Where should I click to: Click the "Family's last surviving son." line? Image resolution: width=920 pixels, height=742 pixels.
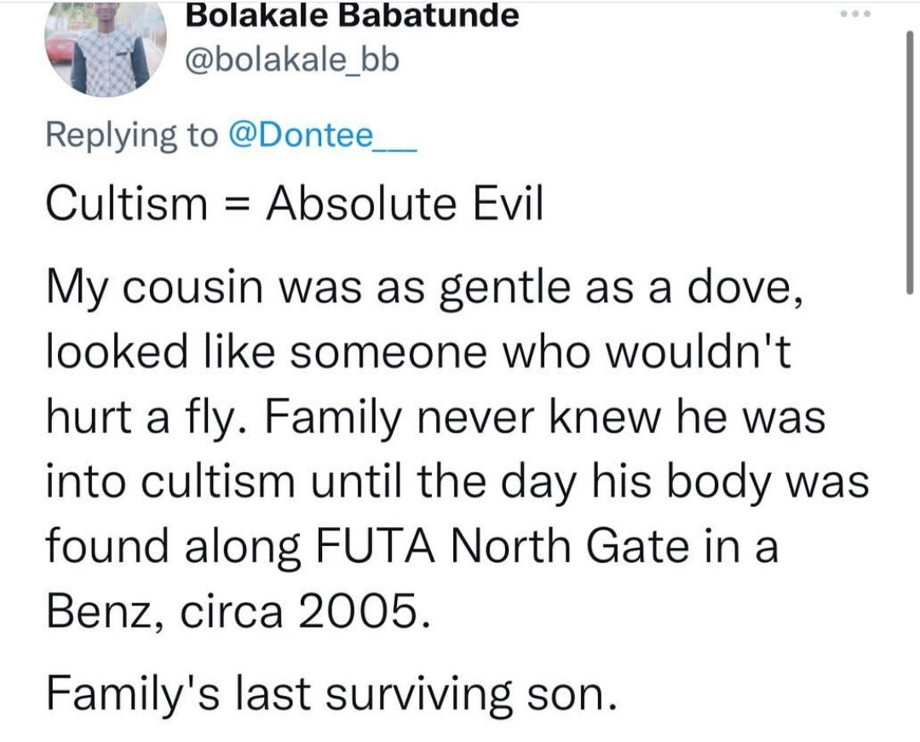click(x=330, y=695)
